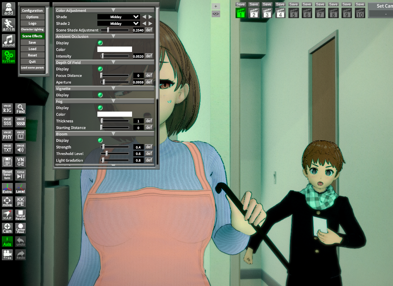Select the Cam camera icon
393x286 pixels.
click(x=7, y=228)
